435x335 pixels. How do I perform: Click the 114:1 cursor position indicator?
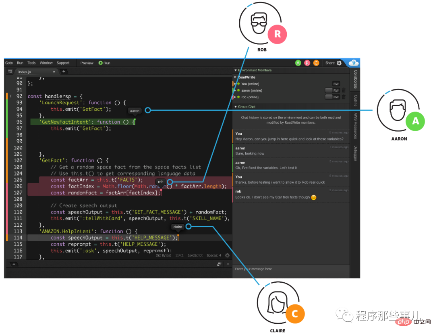tap(179, 255)
